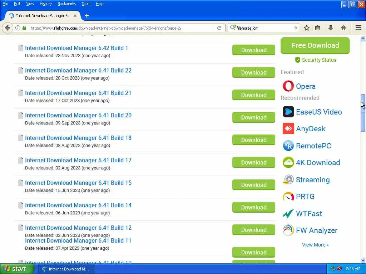Show site information icon in address bar

[18, 28]
